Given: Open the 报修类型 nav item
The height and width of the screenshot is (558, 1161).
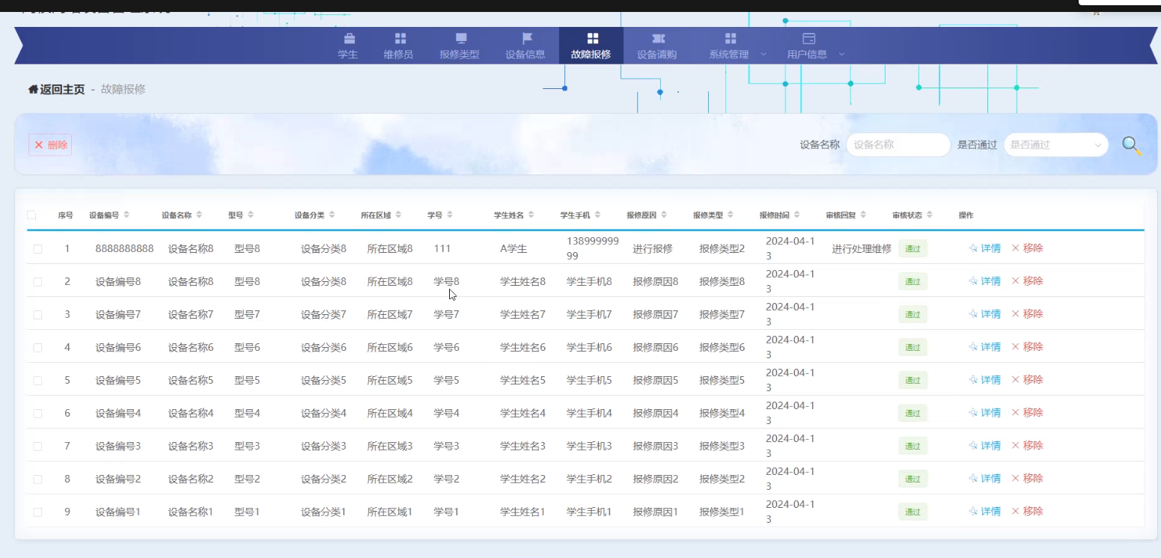Looking at the screenshot, I should pos(460,46).
